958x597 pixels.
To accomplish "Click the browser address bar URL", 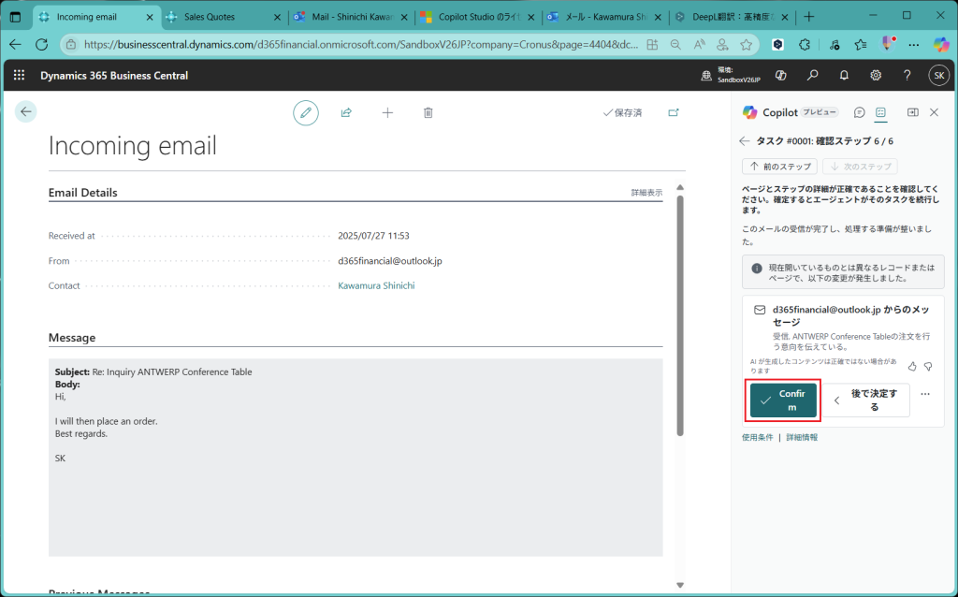I will 362,45.
